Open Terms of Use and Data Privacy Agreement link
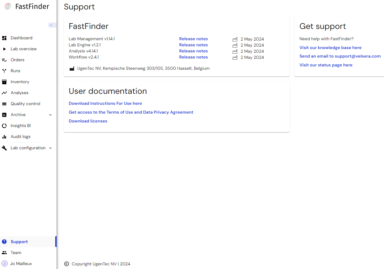The image size is (384, 269). click(131, 112)
